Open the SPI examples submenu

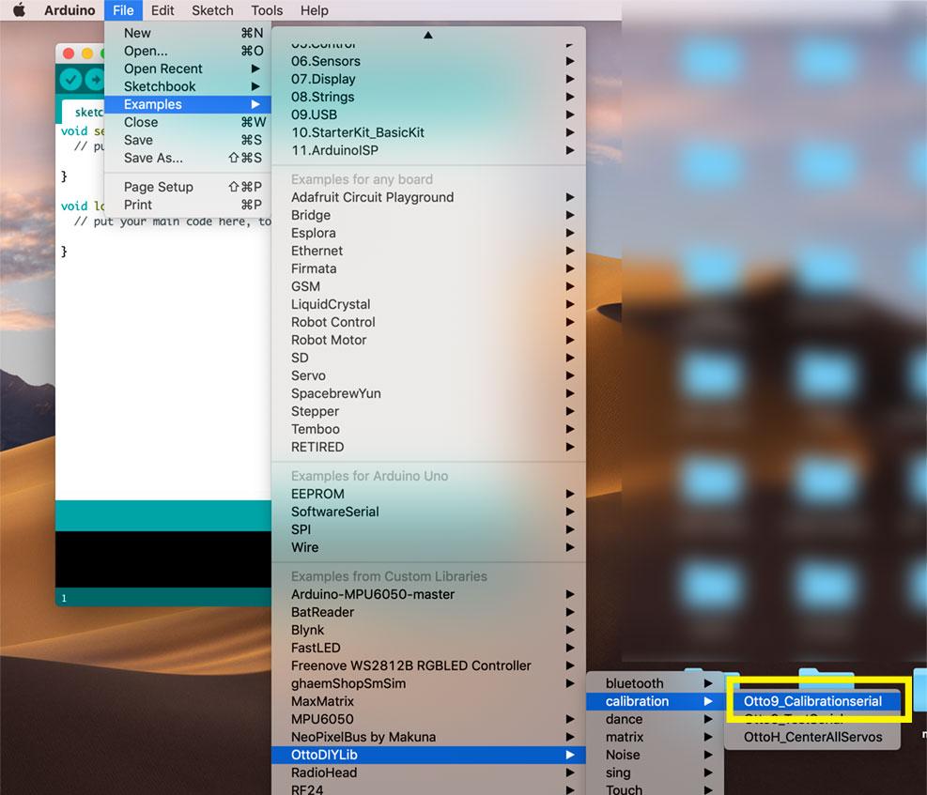[x=428, y=529]
